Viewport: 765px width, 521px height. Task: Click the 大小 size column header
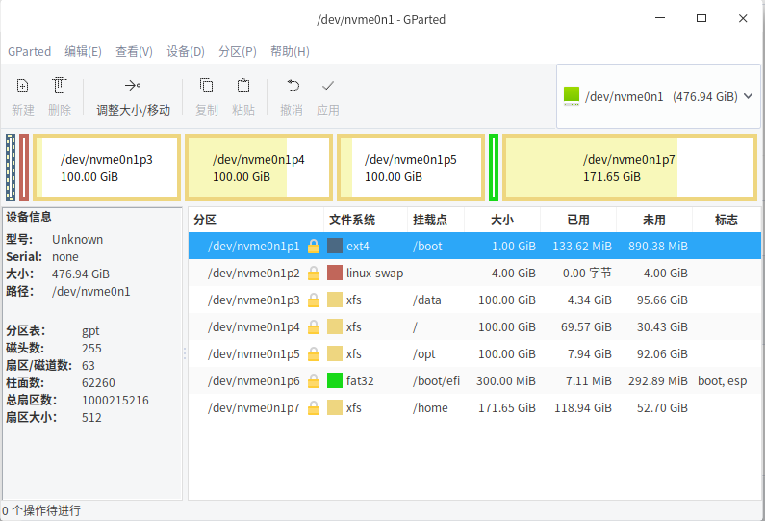point(502,220)
